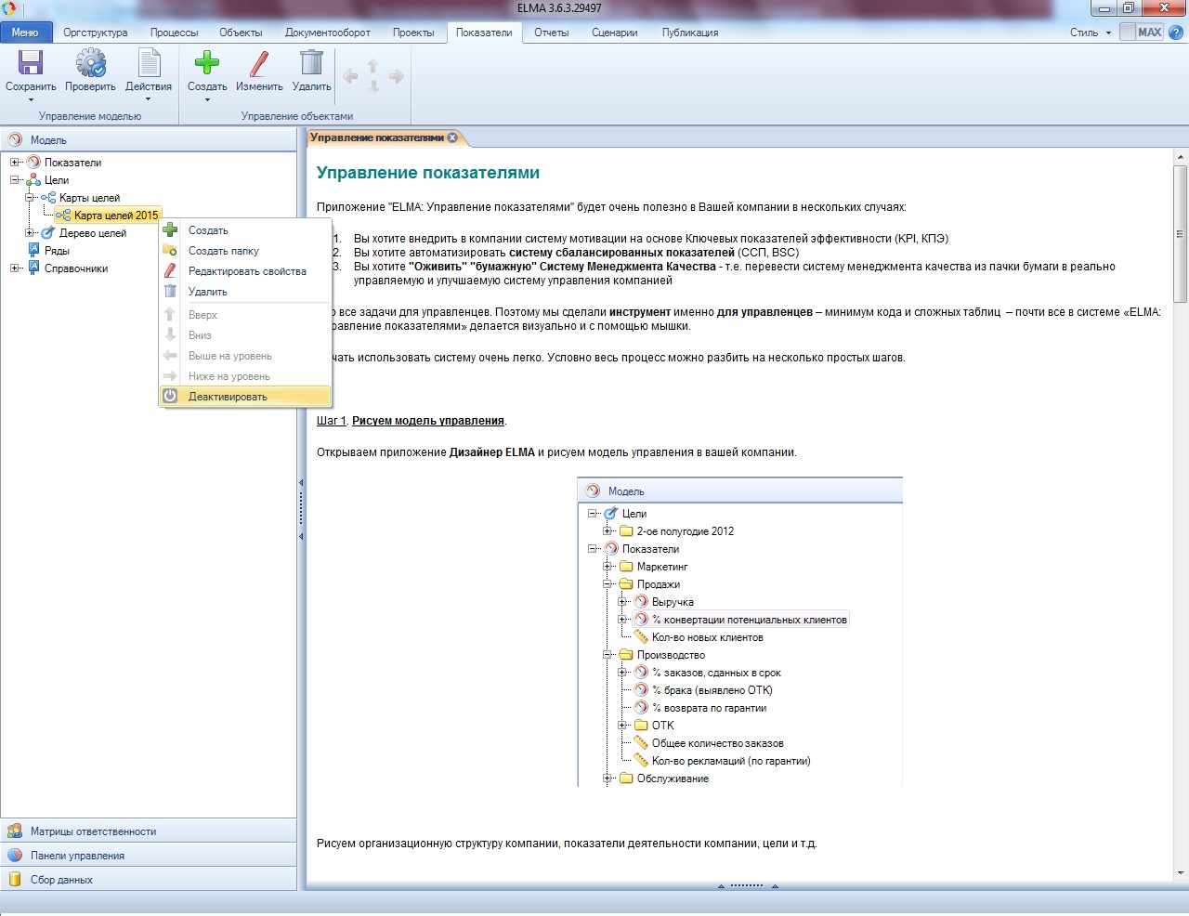Click the Изменить pencil icon
The image size is (1189, 916).
[x=259, y=63]
